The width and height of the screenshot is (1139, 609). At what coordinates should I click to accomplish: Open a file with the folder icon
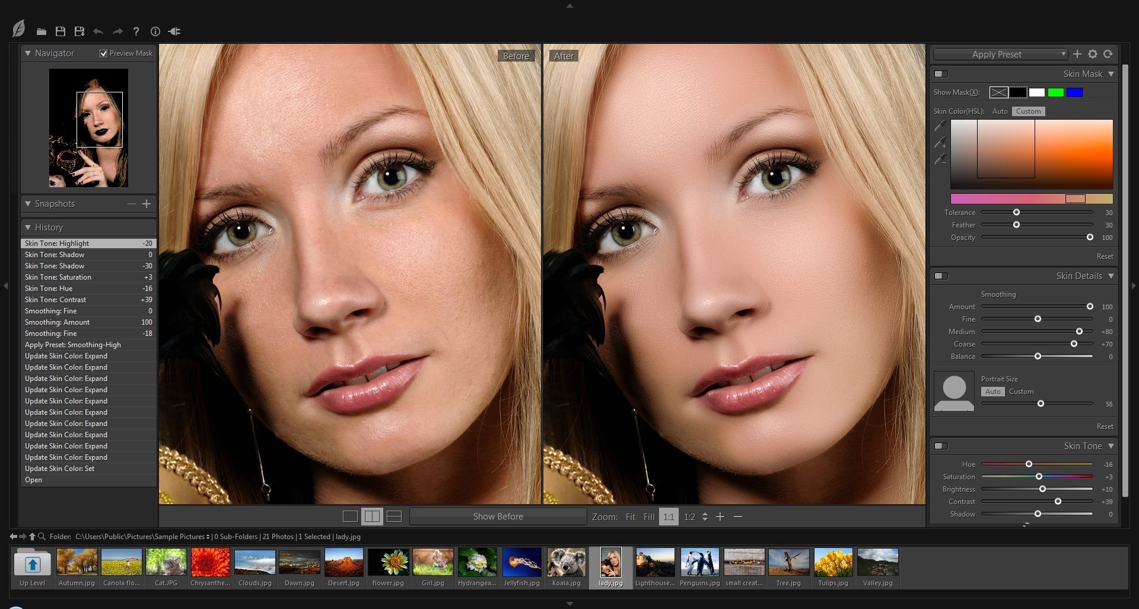pyautogui.click(x=41, y=31)
